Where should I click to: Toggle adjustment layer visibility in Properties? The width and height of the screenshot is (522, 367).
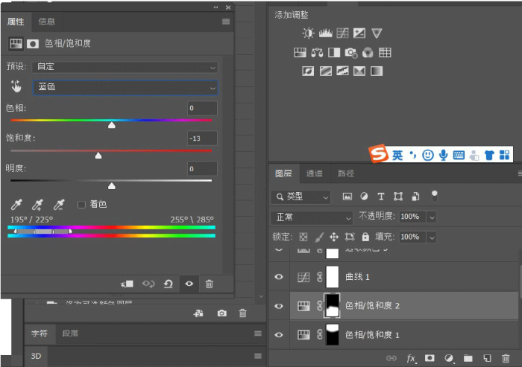click(x=189, y=284)
